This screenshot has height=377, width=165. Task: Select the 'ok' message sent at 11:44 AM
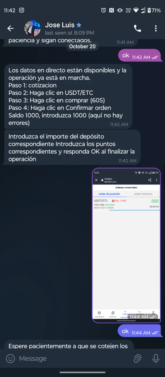pyautogui.click(x=140, y=331)
